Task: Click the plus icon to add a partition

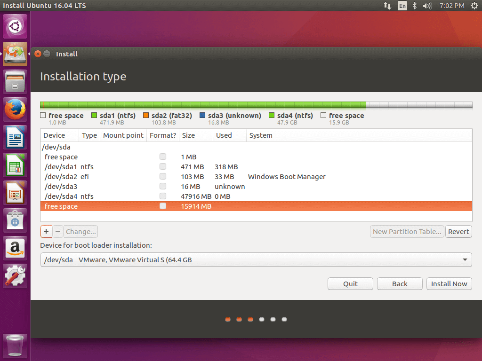Action: coord(46,231)
